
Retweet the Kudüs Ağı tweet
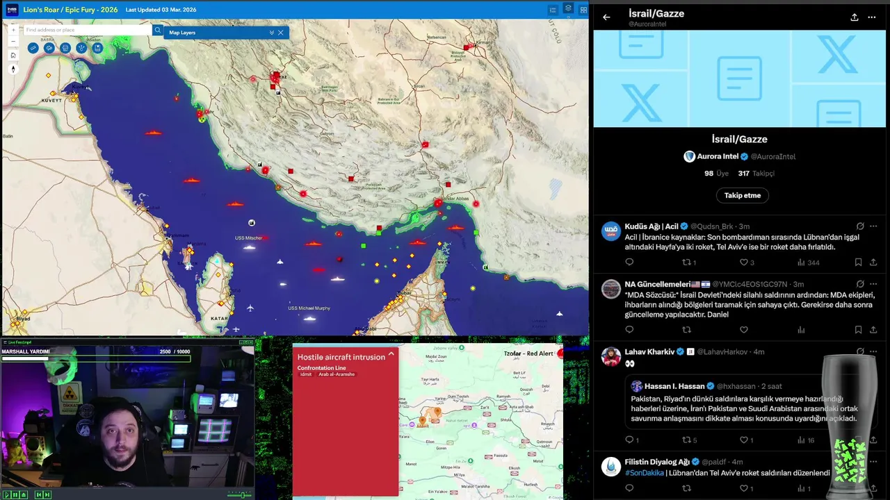[x=686, y=262]
